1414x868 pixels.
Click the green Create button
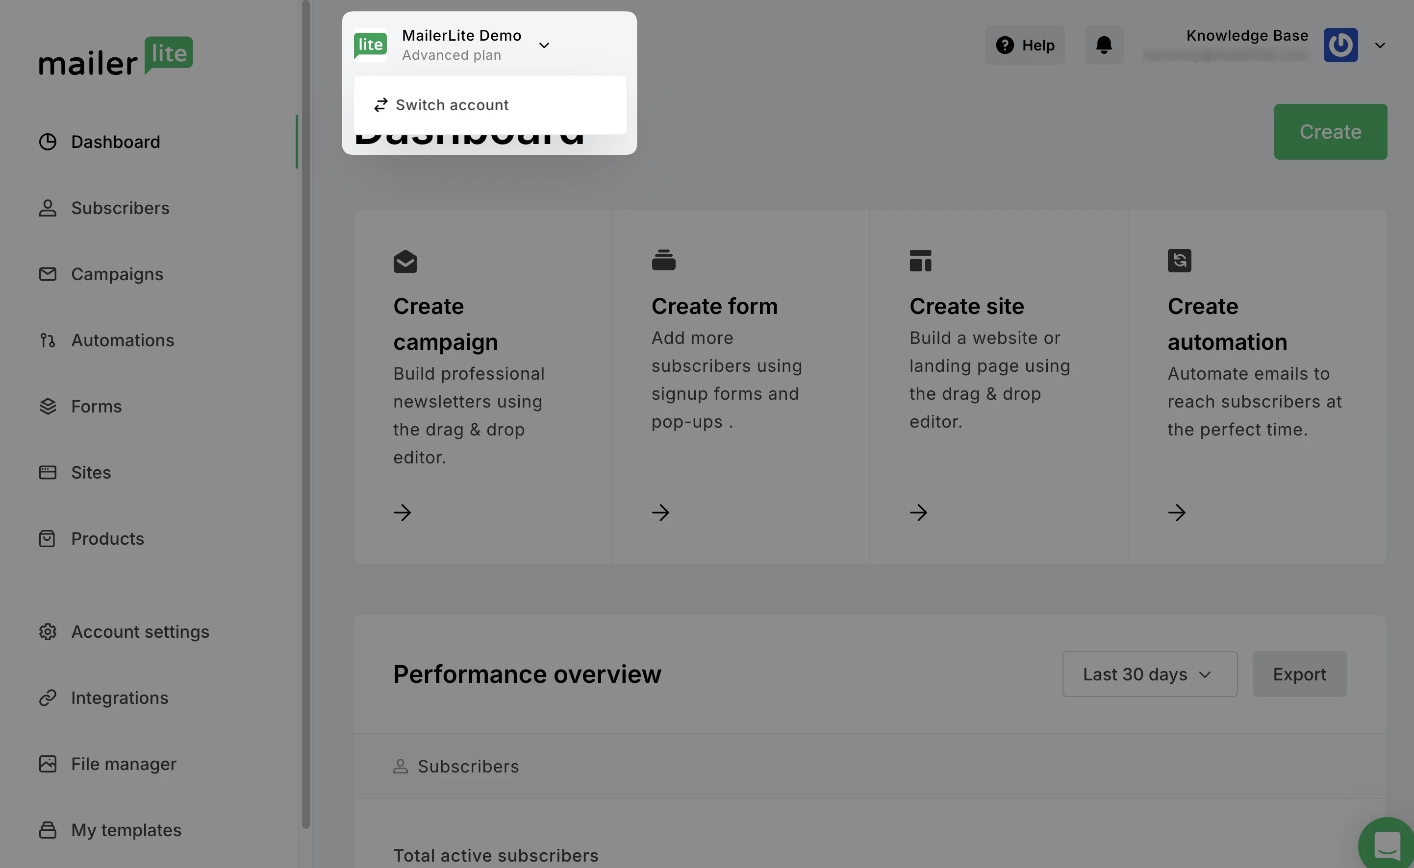point(1330,131)
